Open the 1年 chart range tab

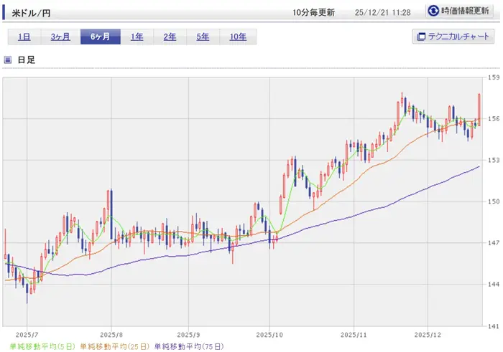pyautogui.click(x=137, y=37)
